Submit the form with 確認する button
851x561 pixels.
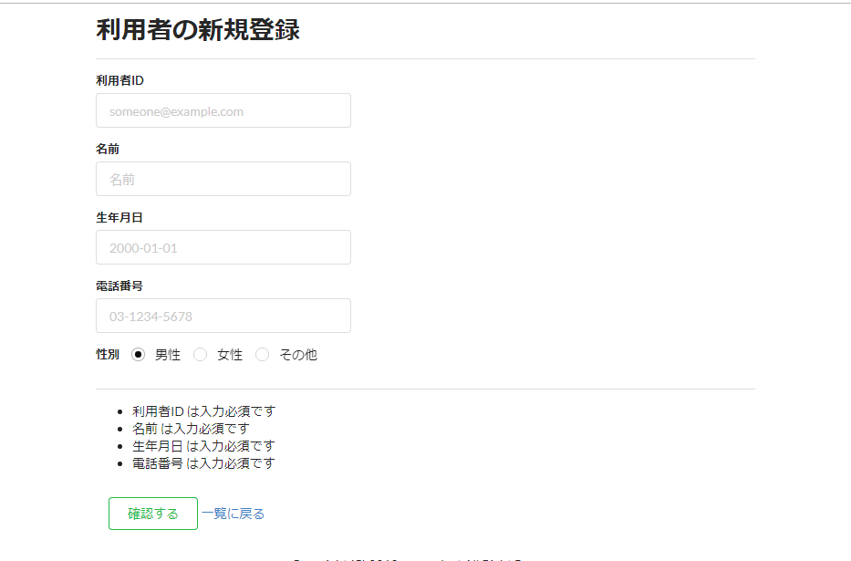click(153, 514)
